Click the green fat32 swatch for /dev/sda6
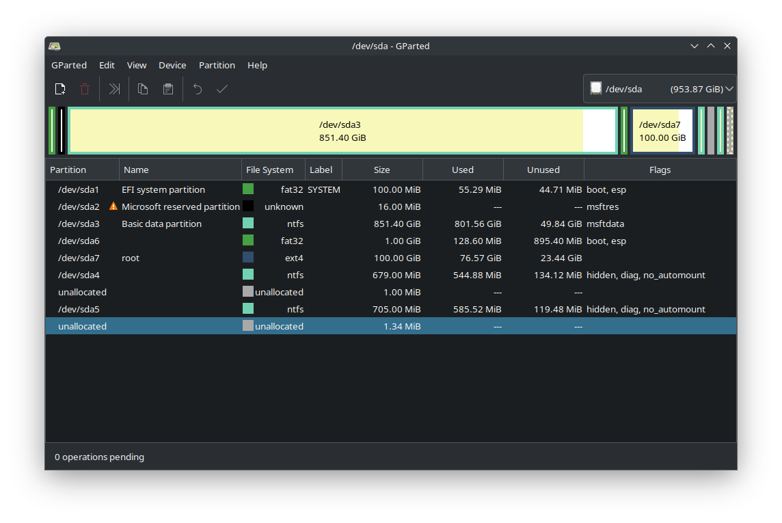The image size is (782, 523). [248, 241]
